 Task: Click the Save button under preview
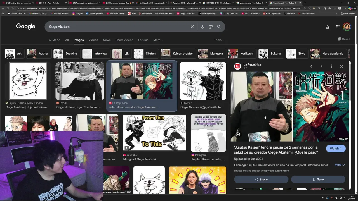pyautogui.click(x=318, y=179)
